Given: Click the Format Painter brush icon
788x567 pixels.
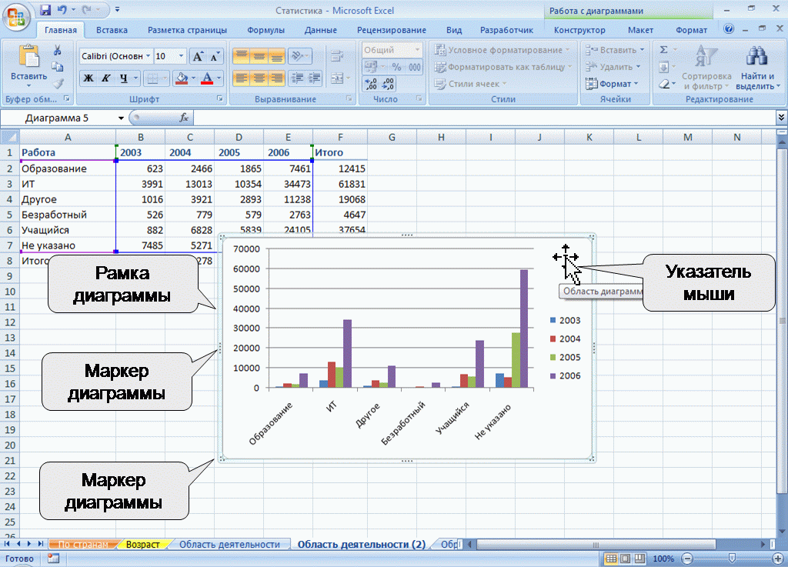Looking at the screenshot, I should click(58, 83).
